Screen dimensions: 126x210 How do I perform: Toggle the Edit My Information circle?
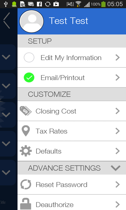click(29, 57)
